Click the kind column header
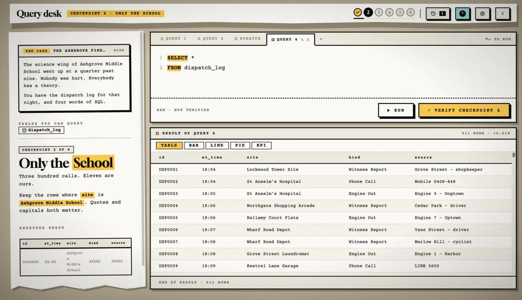522x300 pixels. point(354,157)
